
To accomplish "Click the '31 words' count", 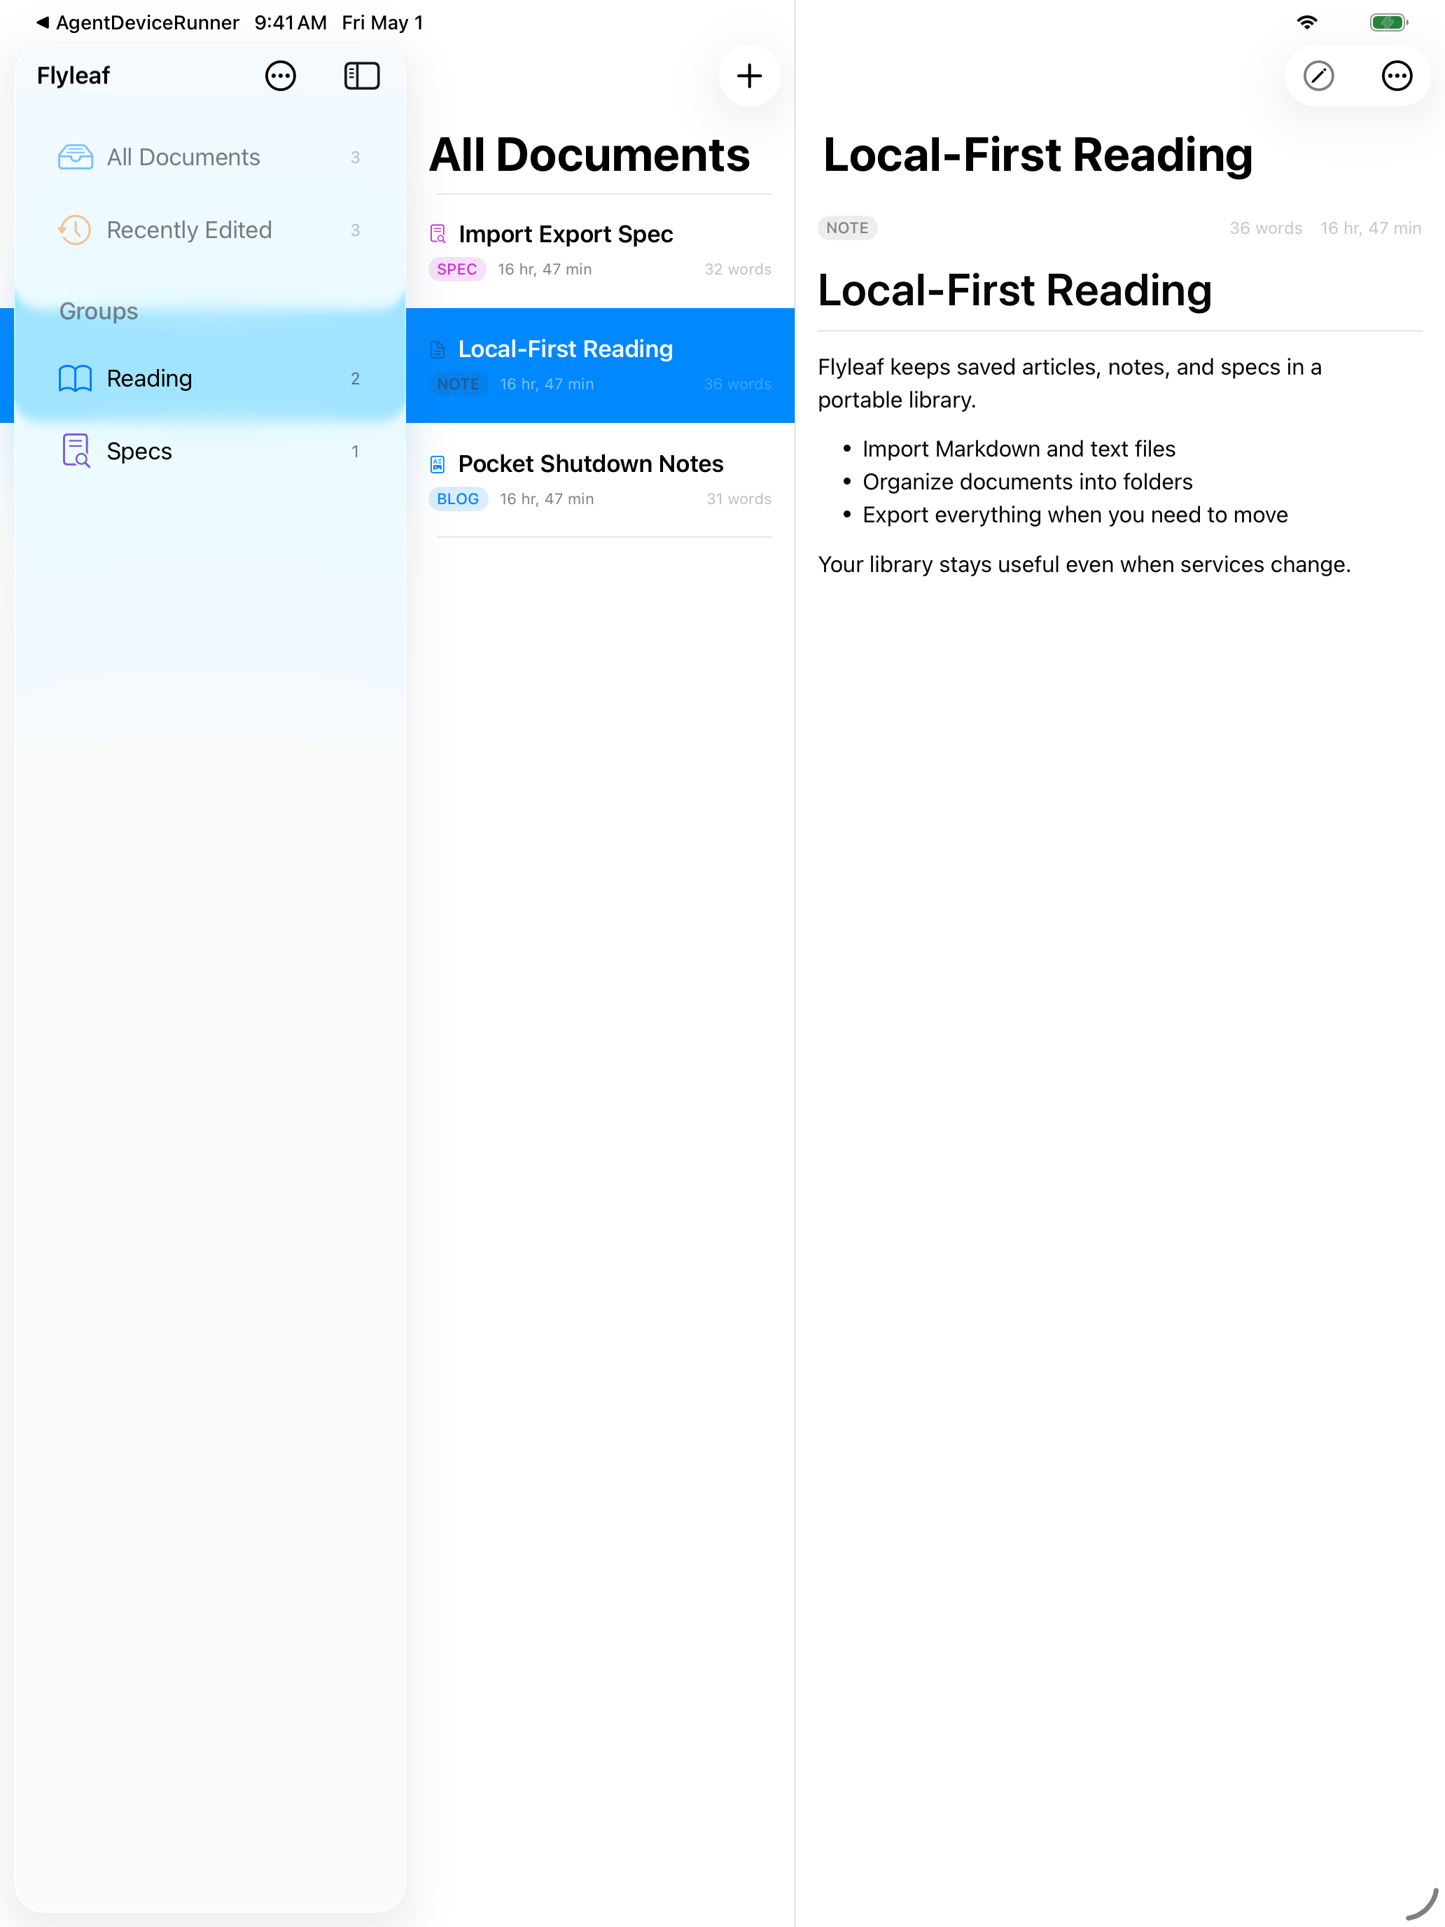I will click(739, 499).
